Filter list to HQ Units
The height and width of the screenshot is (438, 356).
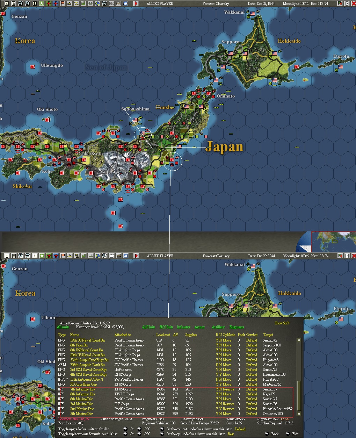pyautogui.click(x=166, y=327)
